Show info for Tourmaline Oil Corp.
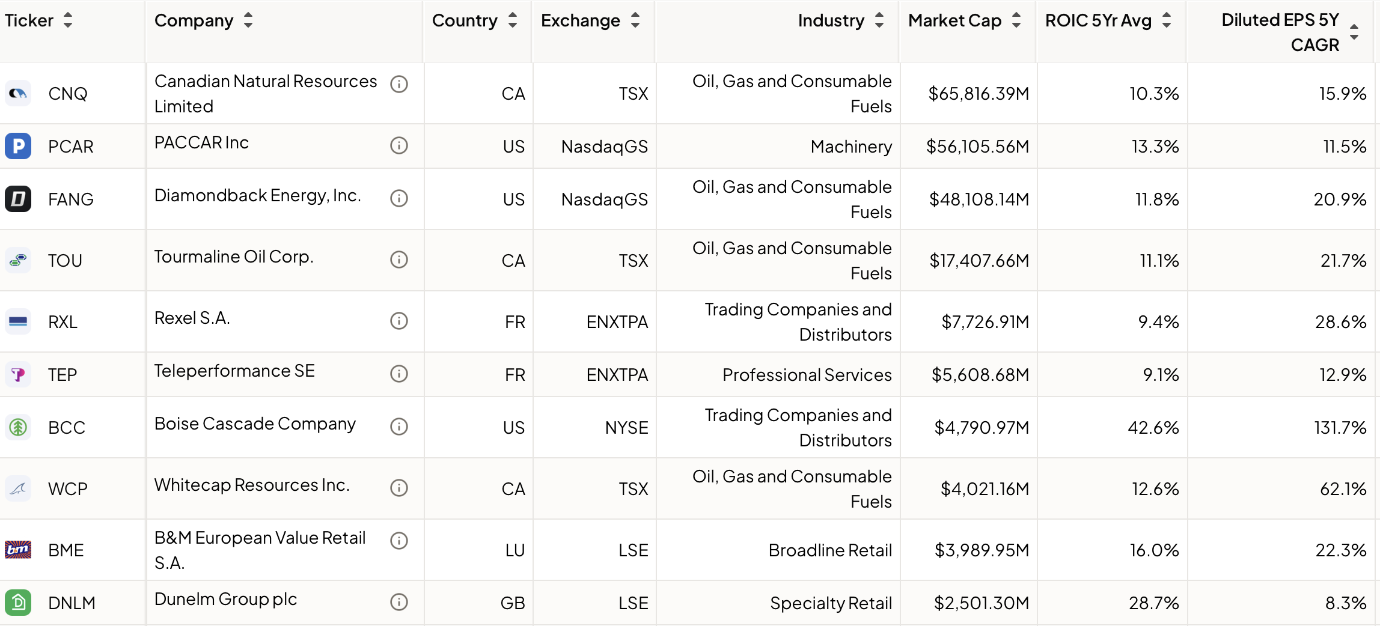 point(398,260)
